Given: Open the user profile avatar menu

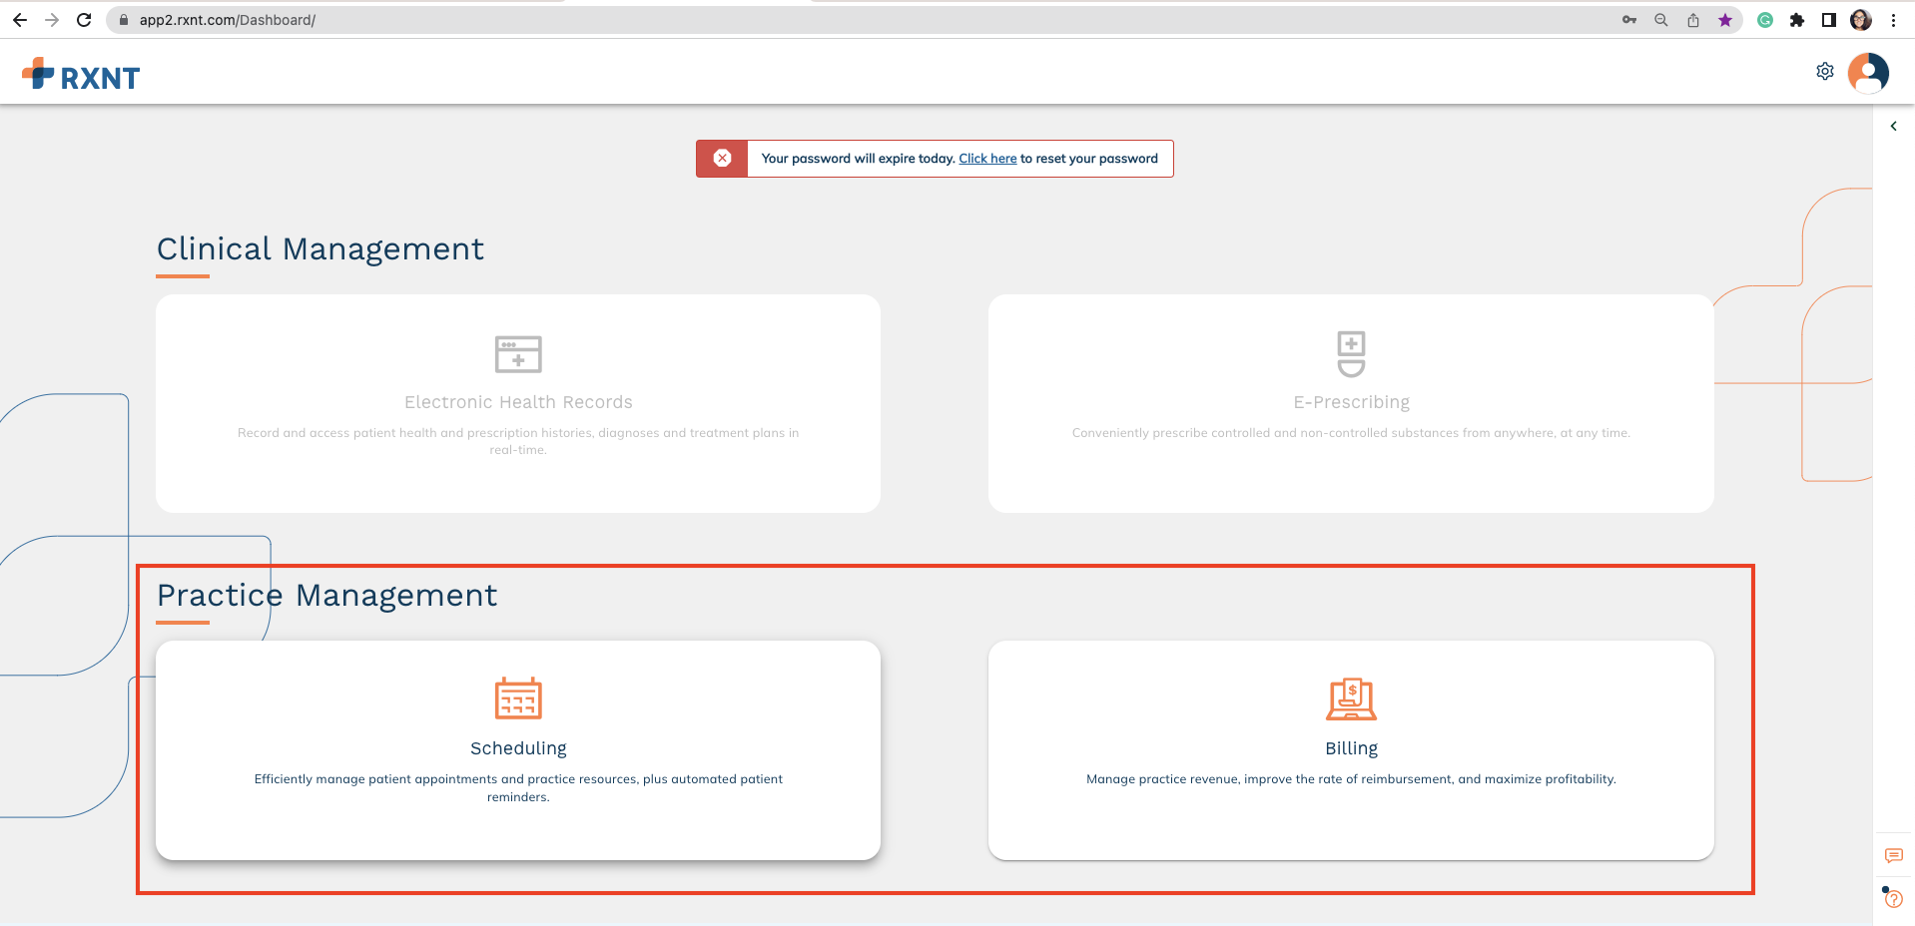Looking at the screenshot, I should tap(1868, 73).
